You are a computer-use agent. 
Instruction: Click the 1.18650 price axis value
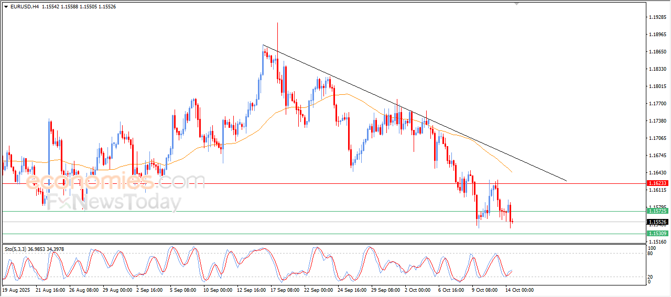pyautogui.click(x=658, y=52)
